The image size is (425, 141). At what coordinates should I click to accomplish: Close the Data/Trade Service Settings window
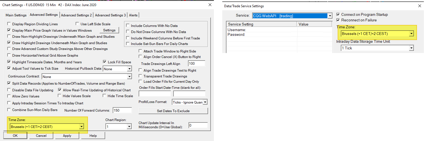[x=420, y=6]
